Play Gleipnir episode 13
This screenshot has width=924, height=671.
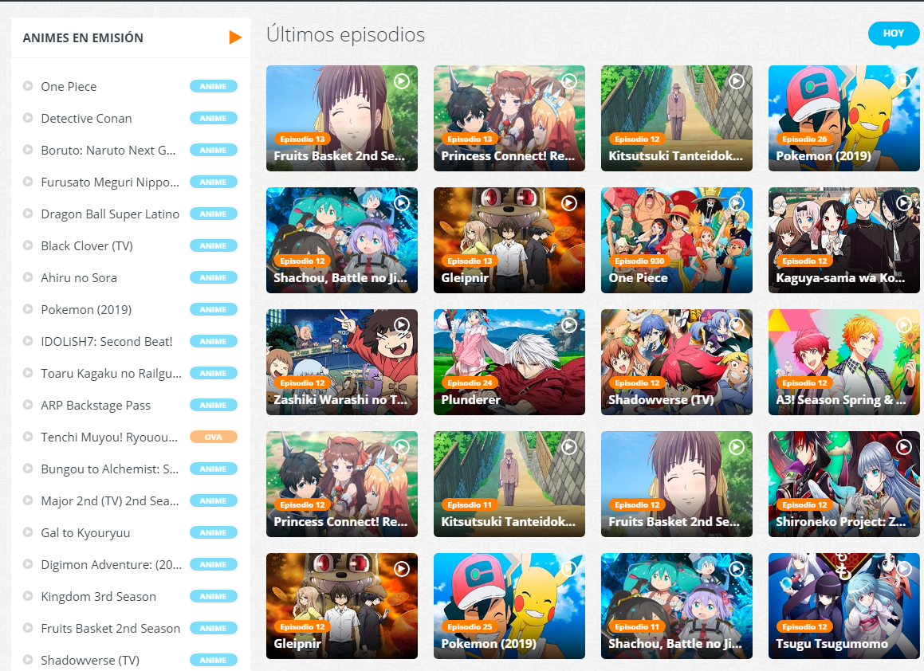point(509,240)
